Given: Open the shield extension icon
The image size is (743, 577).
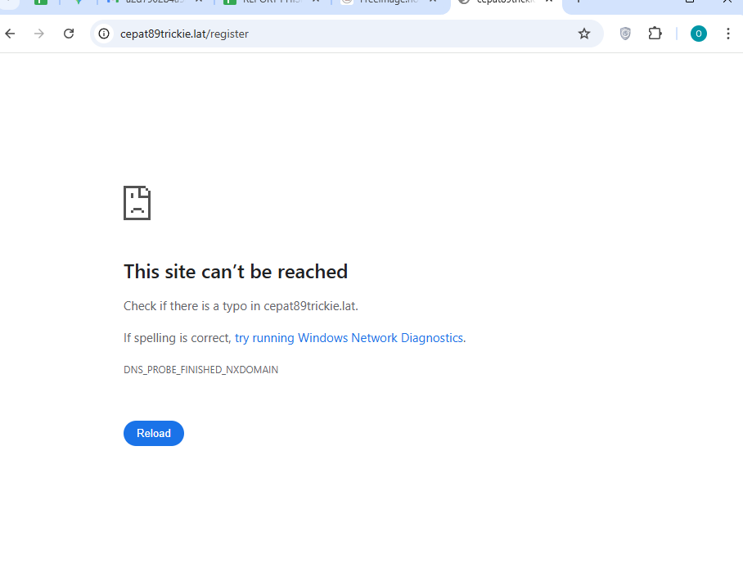Looking at the screenshot, I should click(x=625, y=34).
